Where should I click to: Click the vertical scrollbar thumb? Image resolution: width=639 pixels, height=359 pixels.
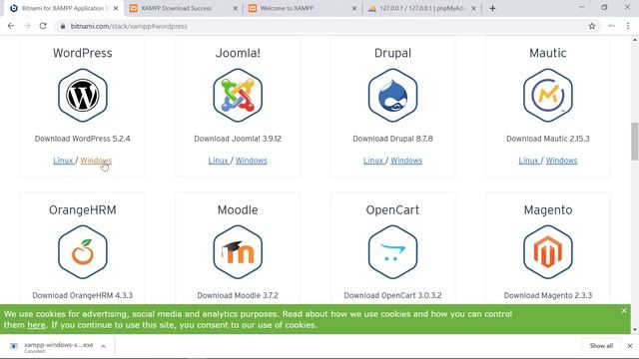tap(635, 141)
